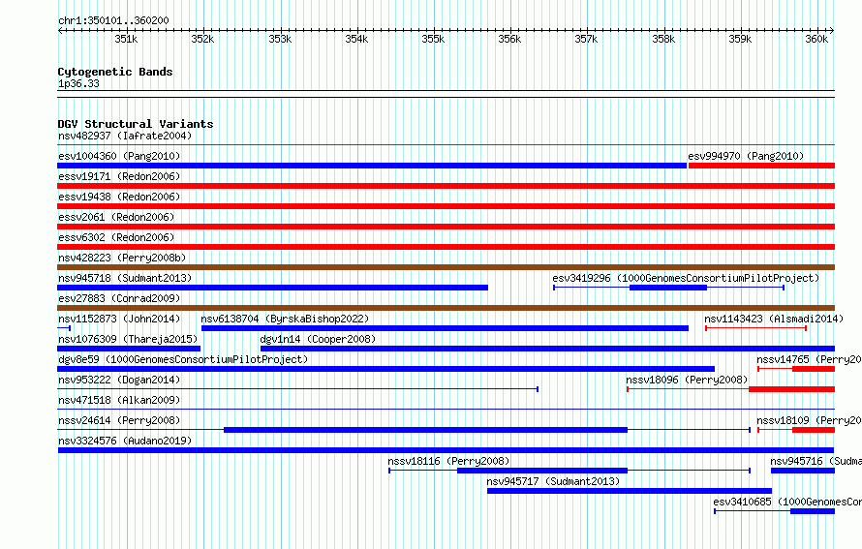Select the nssv18109 variant label
The width and height of the screenshot is (862, 549).
tap(809, 420)
